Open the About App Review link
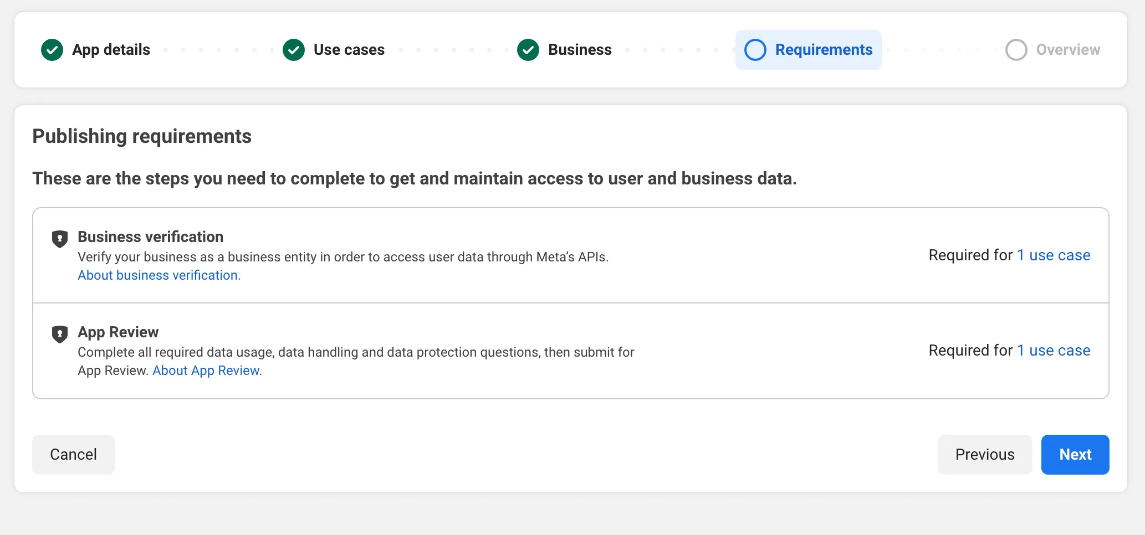Image resolution: width=1145 pixels, height=535 pixels. tap(207, 371)
